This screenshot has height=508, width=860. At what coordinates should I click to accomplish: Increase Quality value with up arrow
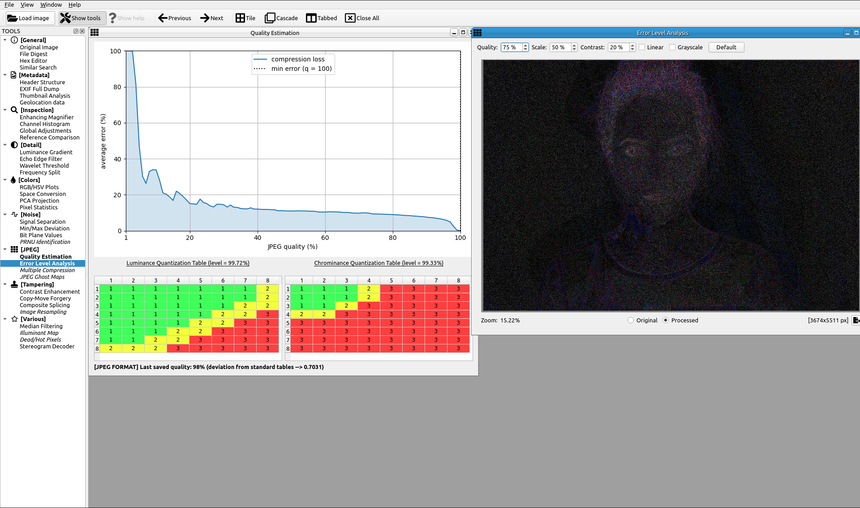pos(525,45)
